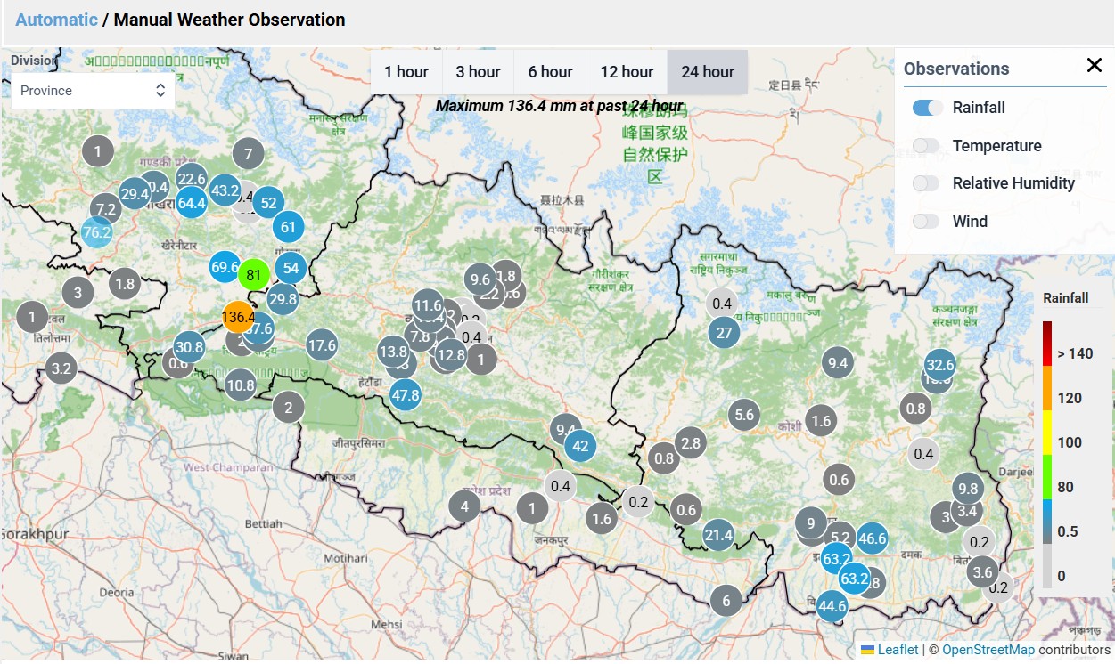Click the grey 9.8 rainfall marker
Image resolution: width=1115 pixels, height=664 pixels.
pyautogui.click(x=968, y=488)
